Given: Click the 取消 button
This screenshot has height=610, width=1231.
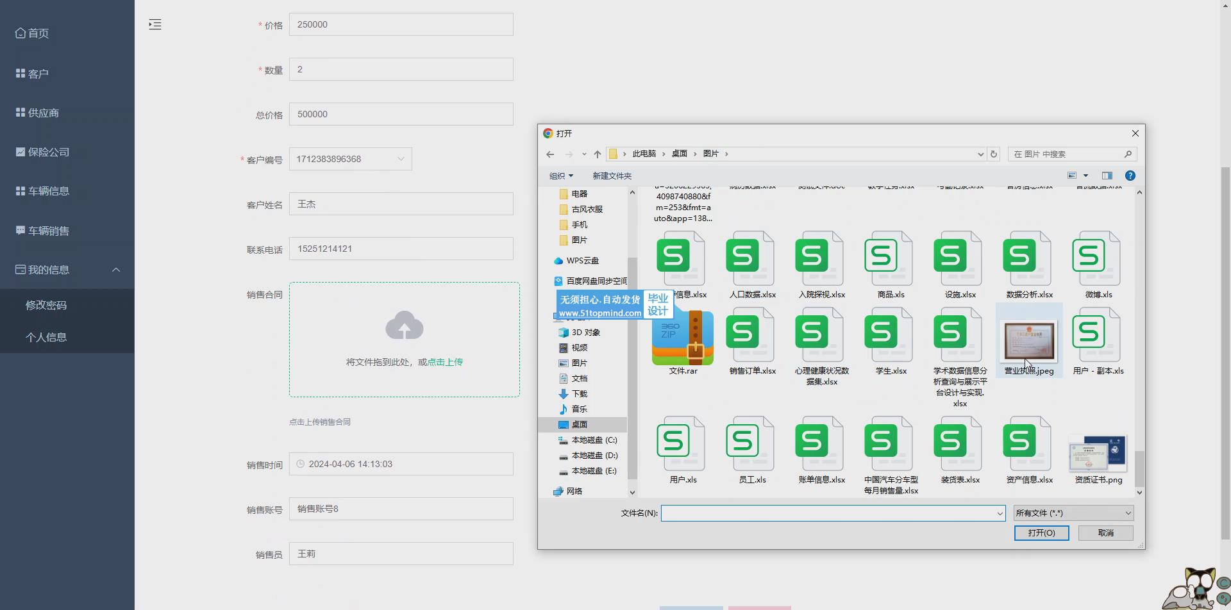Looking at the screenshot, I should [1106, 533].
